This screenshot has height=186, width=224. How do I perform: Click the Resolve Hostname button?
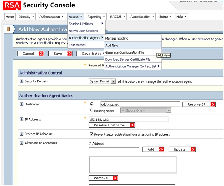112,125
